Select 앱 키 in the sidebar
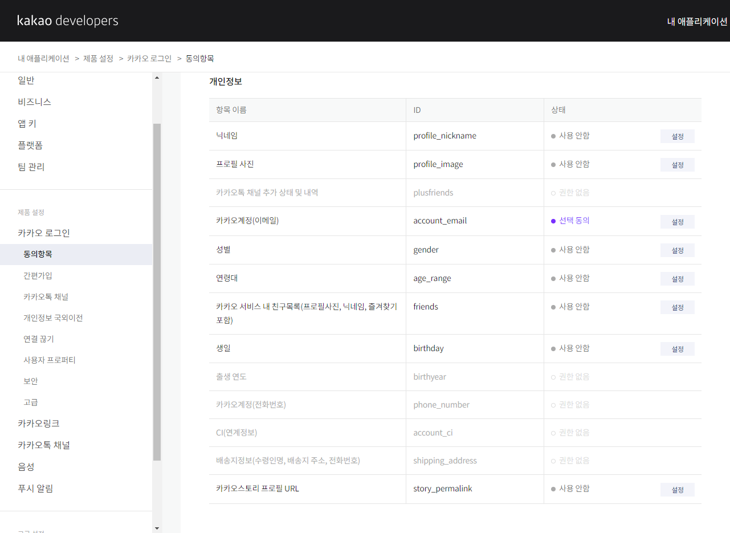Image resolution: width=730 pixels, height=533 pixels. pyautogui.click(x=27, y=124)
